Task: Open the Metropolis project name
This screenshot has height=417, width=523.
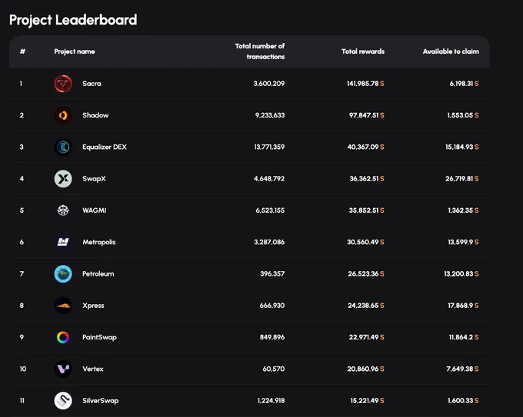Action: coord(99,242)
